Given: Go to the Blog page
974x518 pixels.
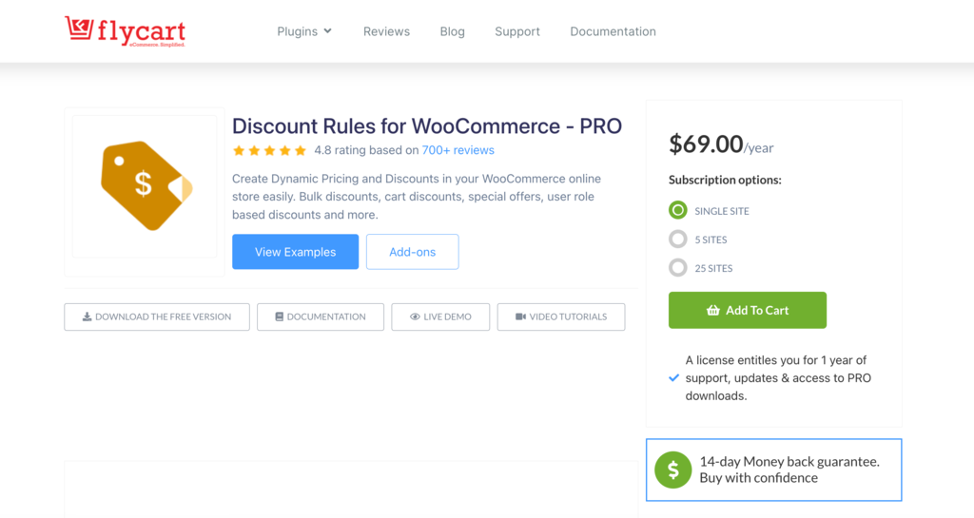Looking at the screenshot, I should coord(453,31).
